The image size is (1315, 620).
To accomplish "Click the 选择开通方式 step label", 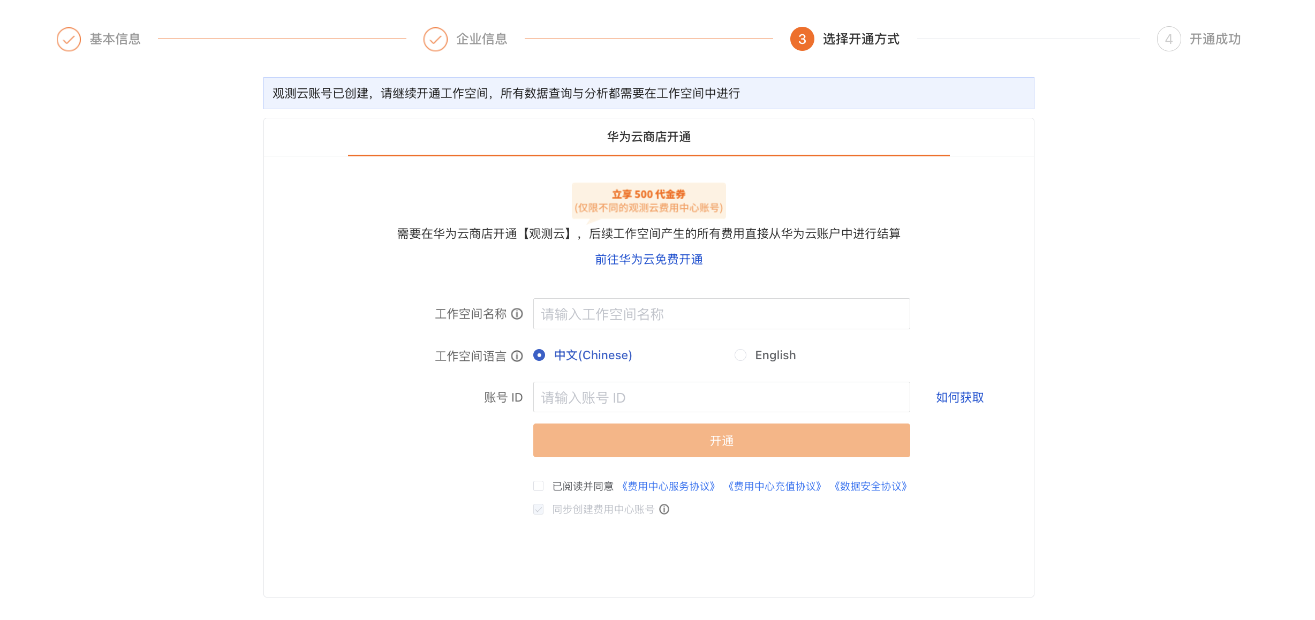I will coord(861,39).
